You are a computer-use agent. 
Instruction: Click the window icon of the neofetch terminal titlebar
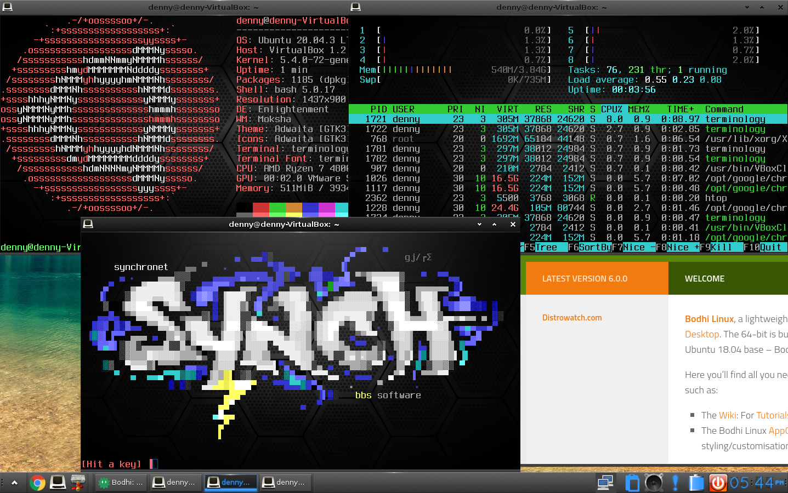7,7
